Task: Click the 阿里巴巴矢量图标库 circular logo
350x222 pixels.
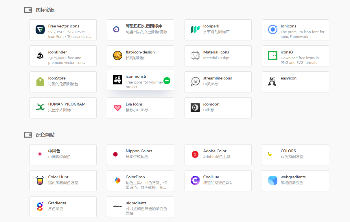Action: (116, 29)
